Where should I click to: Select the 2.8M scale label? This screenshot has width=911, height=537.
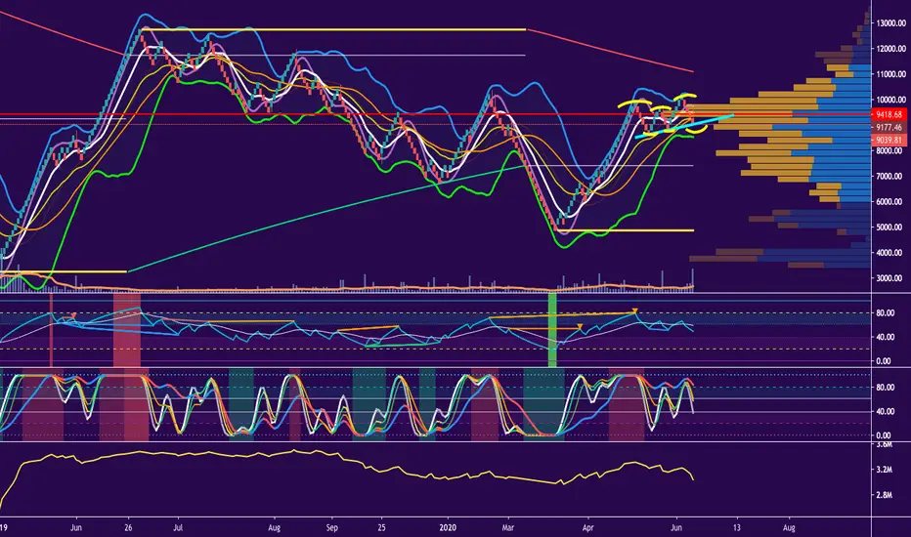click(885, 495)
